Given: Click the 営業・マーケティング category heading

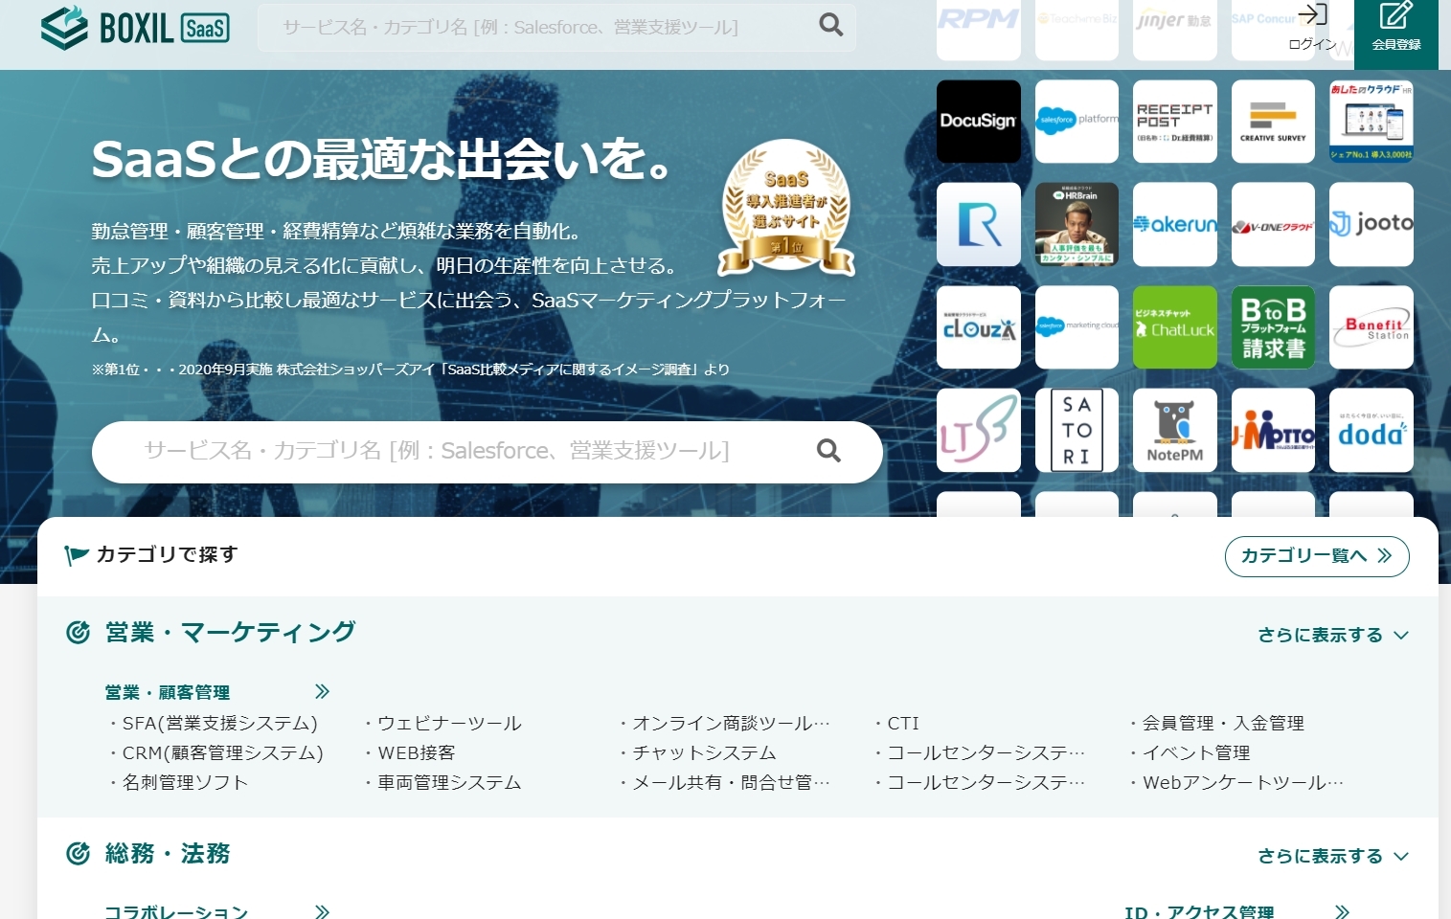Looking at the screenshot, I should pyautogui.click(x=230, y=632).
